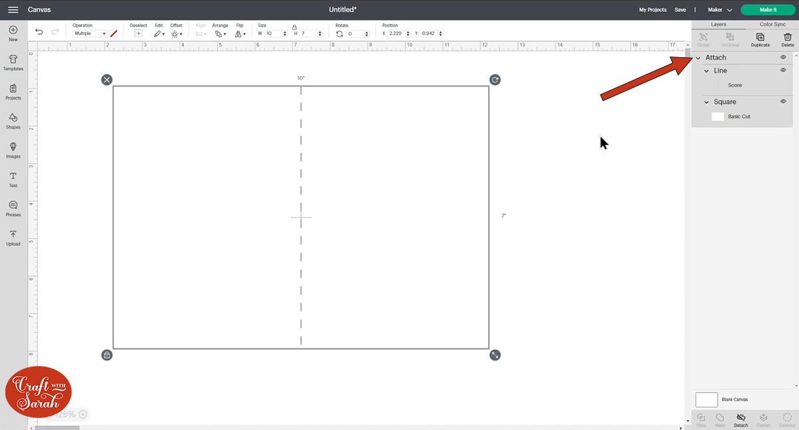Image resolution: width=799 pixels, height=430 pixels.
Task: Open the Shapes tool
Action: click(x=13, y=120)
